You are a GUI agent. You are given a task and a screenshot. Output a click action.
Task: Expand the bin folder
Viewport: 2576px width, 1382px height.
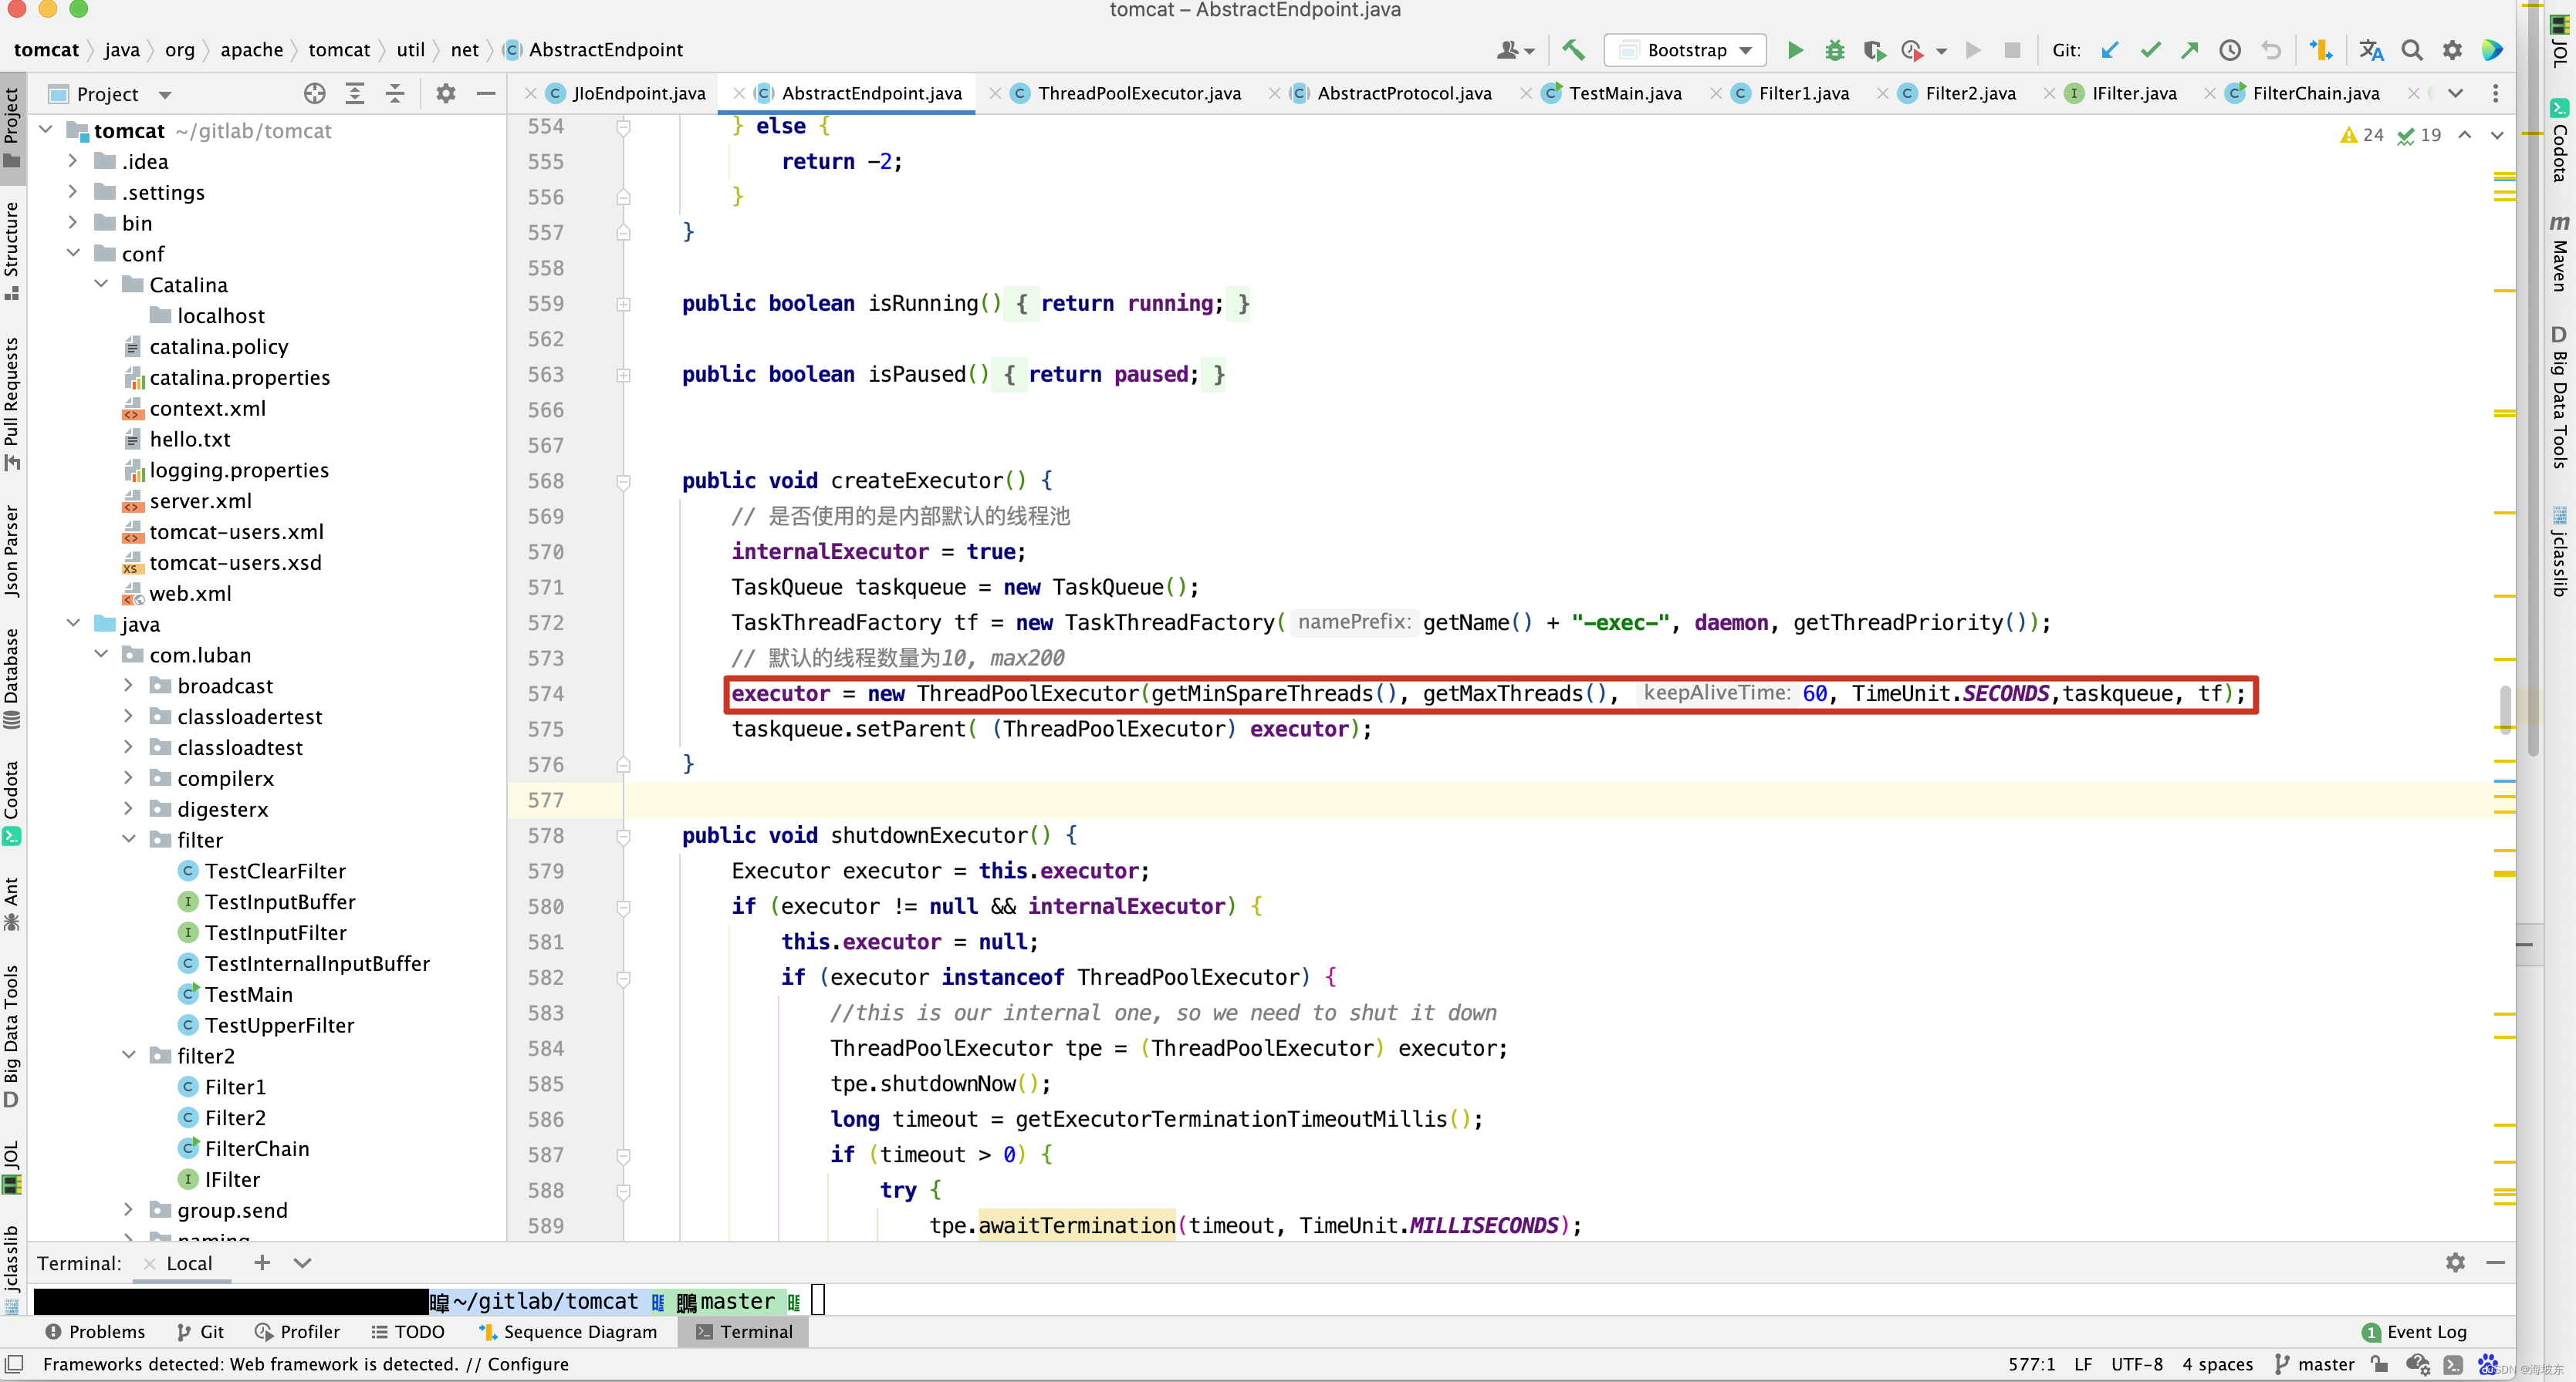click(x=72, y=223)
